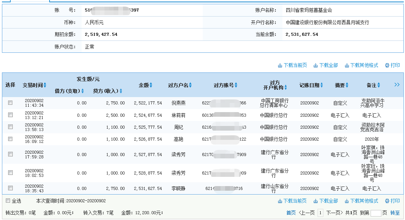
Task: Click top 下载其他格式 link
Action: [361, 65]
